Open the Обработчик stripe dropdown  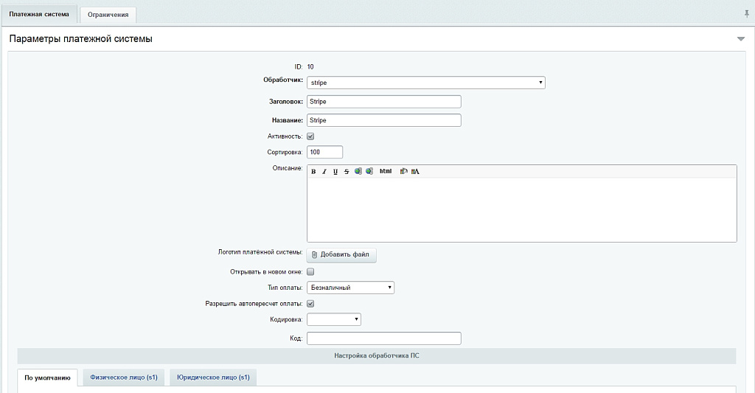pos(425,83)
